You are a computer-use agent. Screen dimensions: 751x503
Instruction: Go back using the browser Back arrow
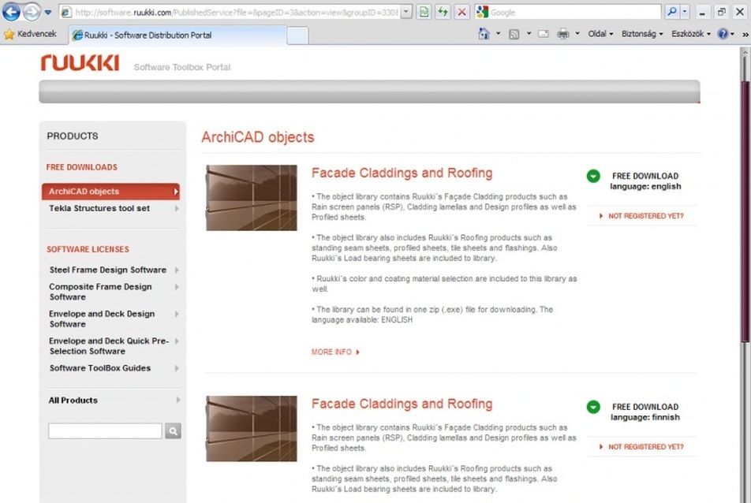11,12
